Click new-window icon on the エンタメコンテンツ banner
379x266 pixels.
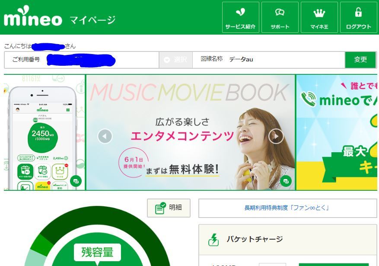coord(286,181)
